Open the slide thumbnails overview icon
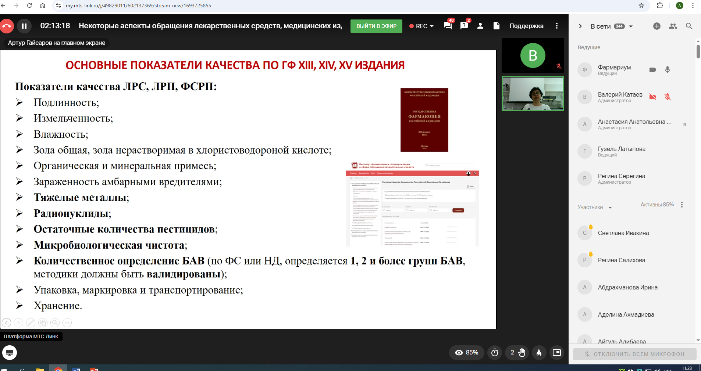 click(43, 323)
